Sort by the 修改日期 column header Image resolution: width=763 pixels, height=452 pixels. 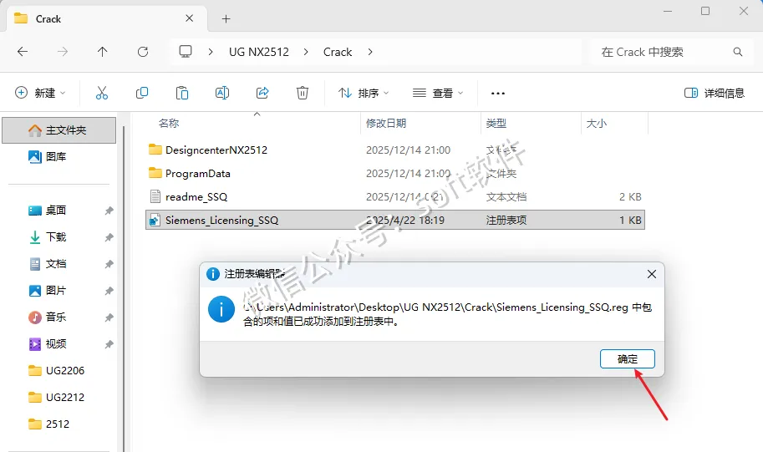click(x=386, y=123)
